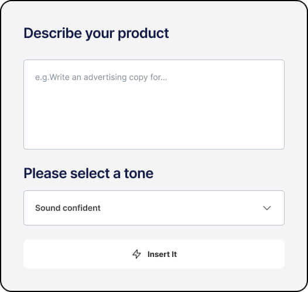Tap the down arrow beside Sound confident

(267, 208)
